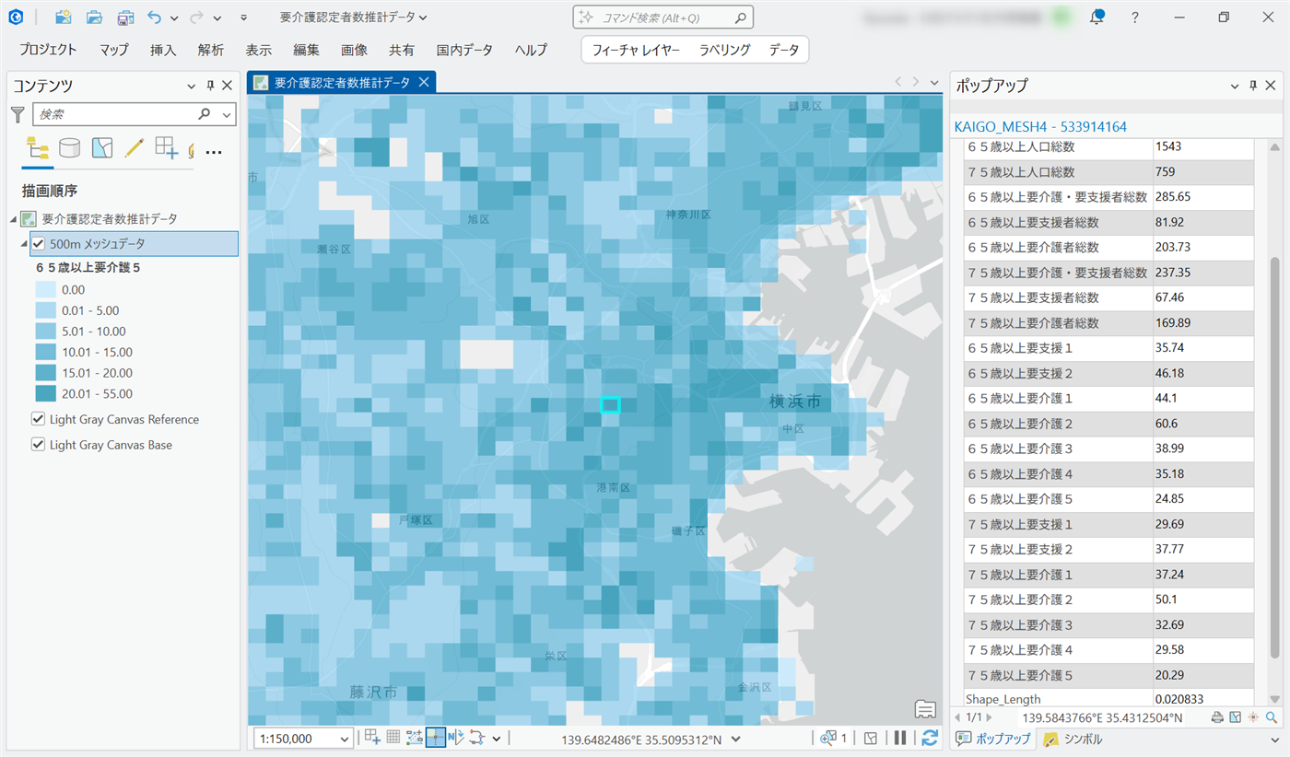Click the Save Project icon

coord(124,17)
